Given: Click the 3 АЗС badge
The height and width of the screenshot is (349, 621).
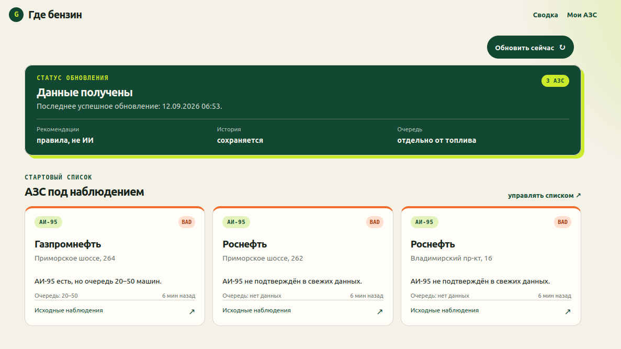Looking at the screenshot, I should tap(555, 81).
